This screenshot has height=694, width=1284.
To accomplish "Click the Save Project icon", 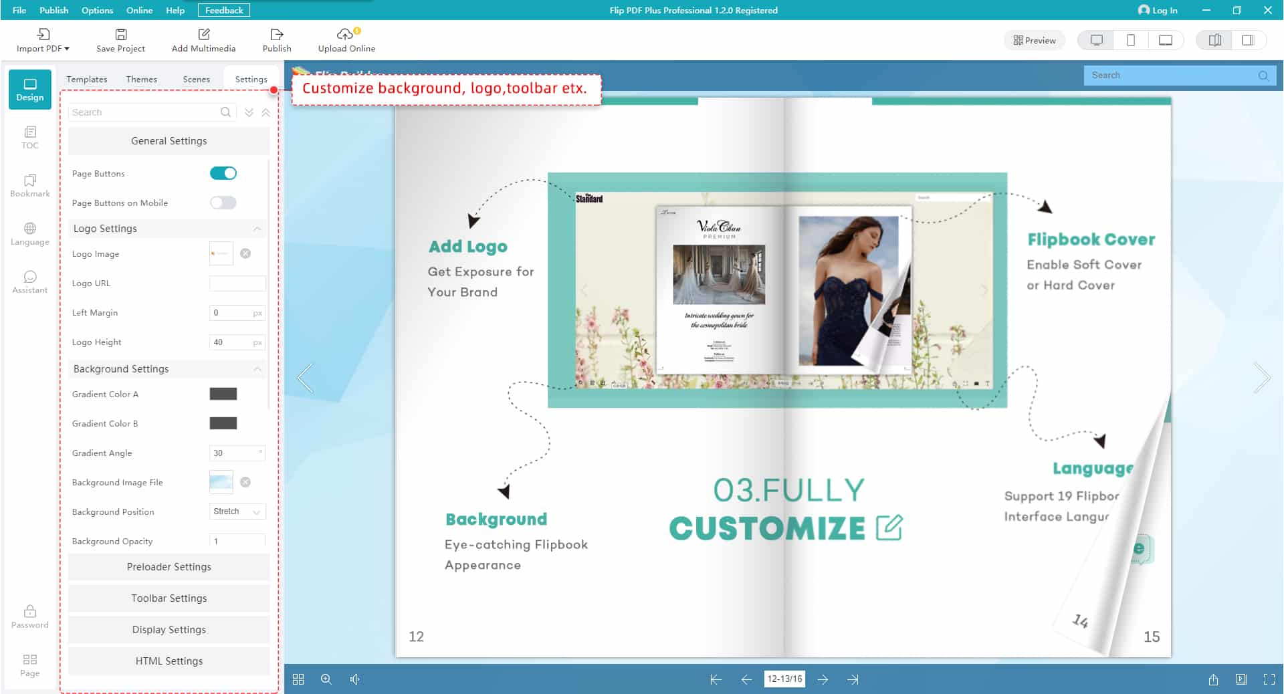I will [x=120, y=39].
